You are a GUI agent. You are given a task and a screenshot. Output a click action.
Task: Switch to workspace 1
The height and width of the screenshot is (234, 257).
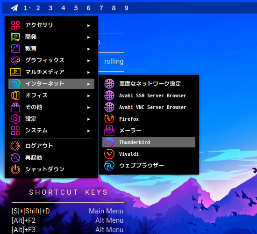coord(25,8)
